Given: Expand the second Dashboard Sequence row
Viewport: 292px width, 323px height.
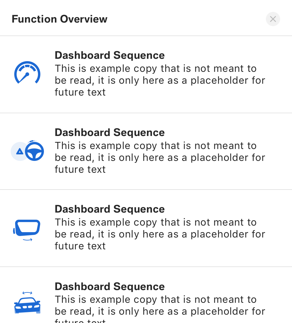Looking at the screenshot, I should point(146,151).
